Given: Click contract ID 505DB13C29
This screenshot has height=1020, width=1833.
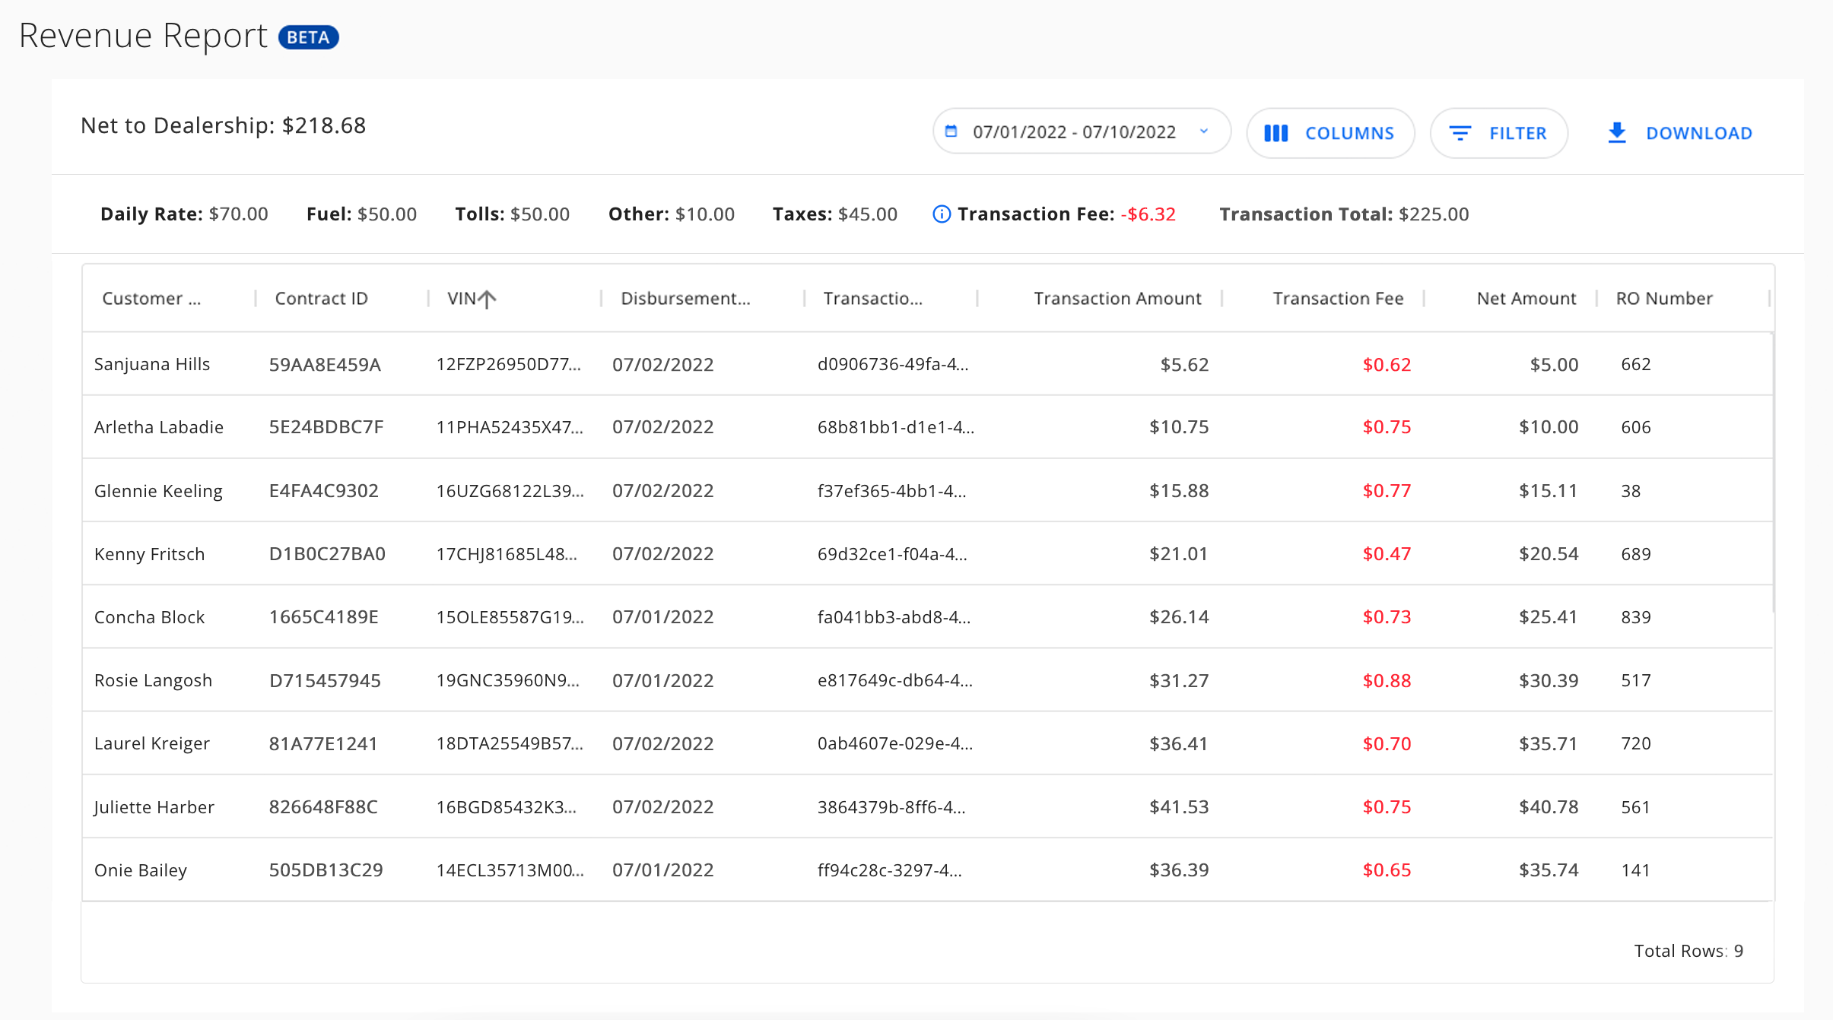Looking at the screenshot, I should [x=326, y=870].
